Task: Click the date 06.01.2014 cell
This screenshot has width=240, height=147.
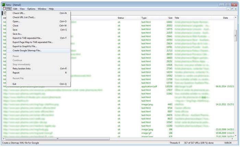Action: pos(225,87)
